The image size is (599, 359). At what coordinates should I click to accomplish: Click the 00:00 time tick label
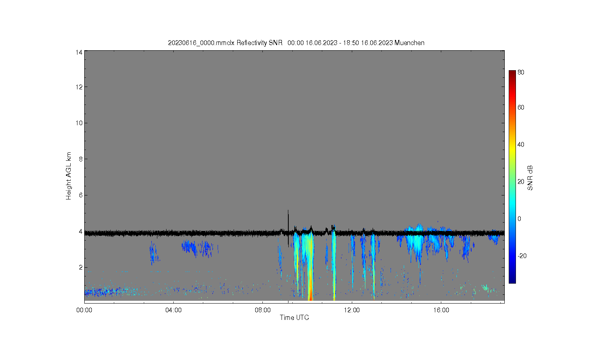coord(84,310)
